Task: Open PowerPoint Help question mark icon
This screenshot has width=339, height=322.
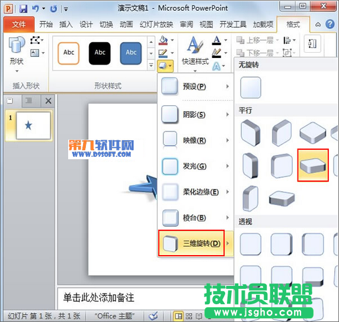Action: [x=330, y=24]
